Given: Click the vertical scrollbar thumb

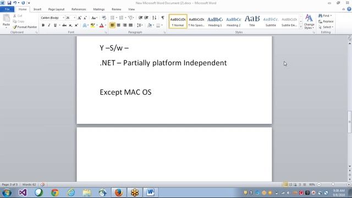Looking at the screenshot, I should [350, 122].
